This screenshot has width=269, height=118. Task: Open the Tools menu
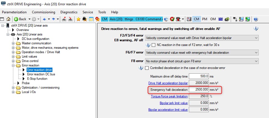[102, 12]
